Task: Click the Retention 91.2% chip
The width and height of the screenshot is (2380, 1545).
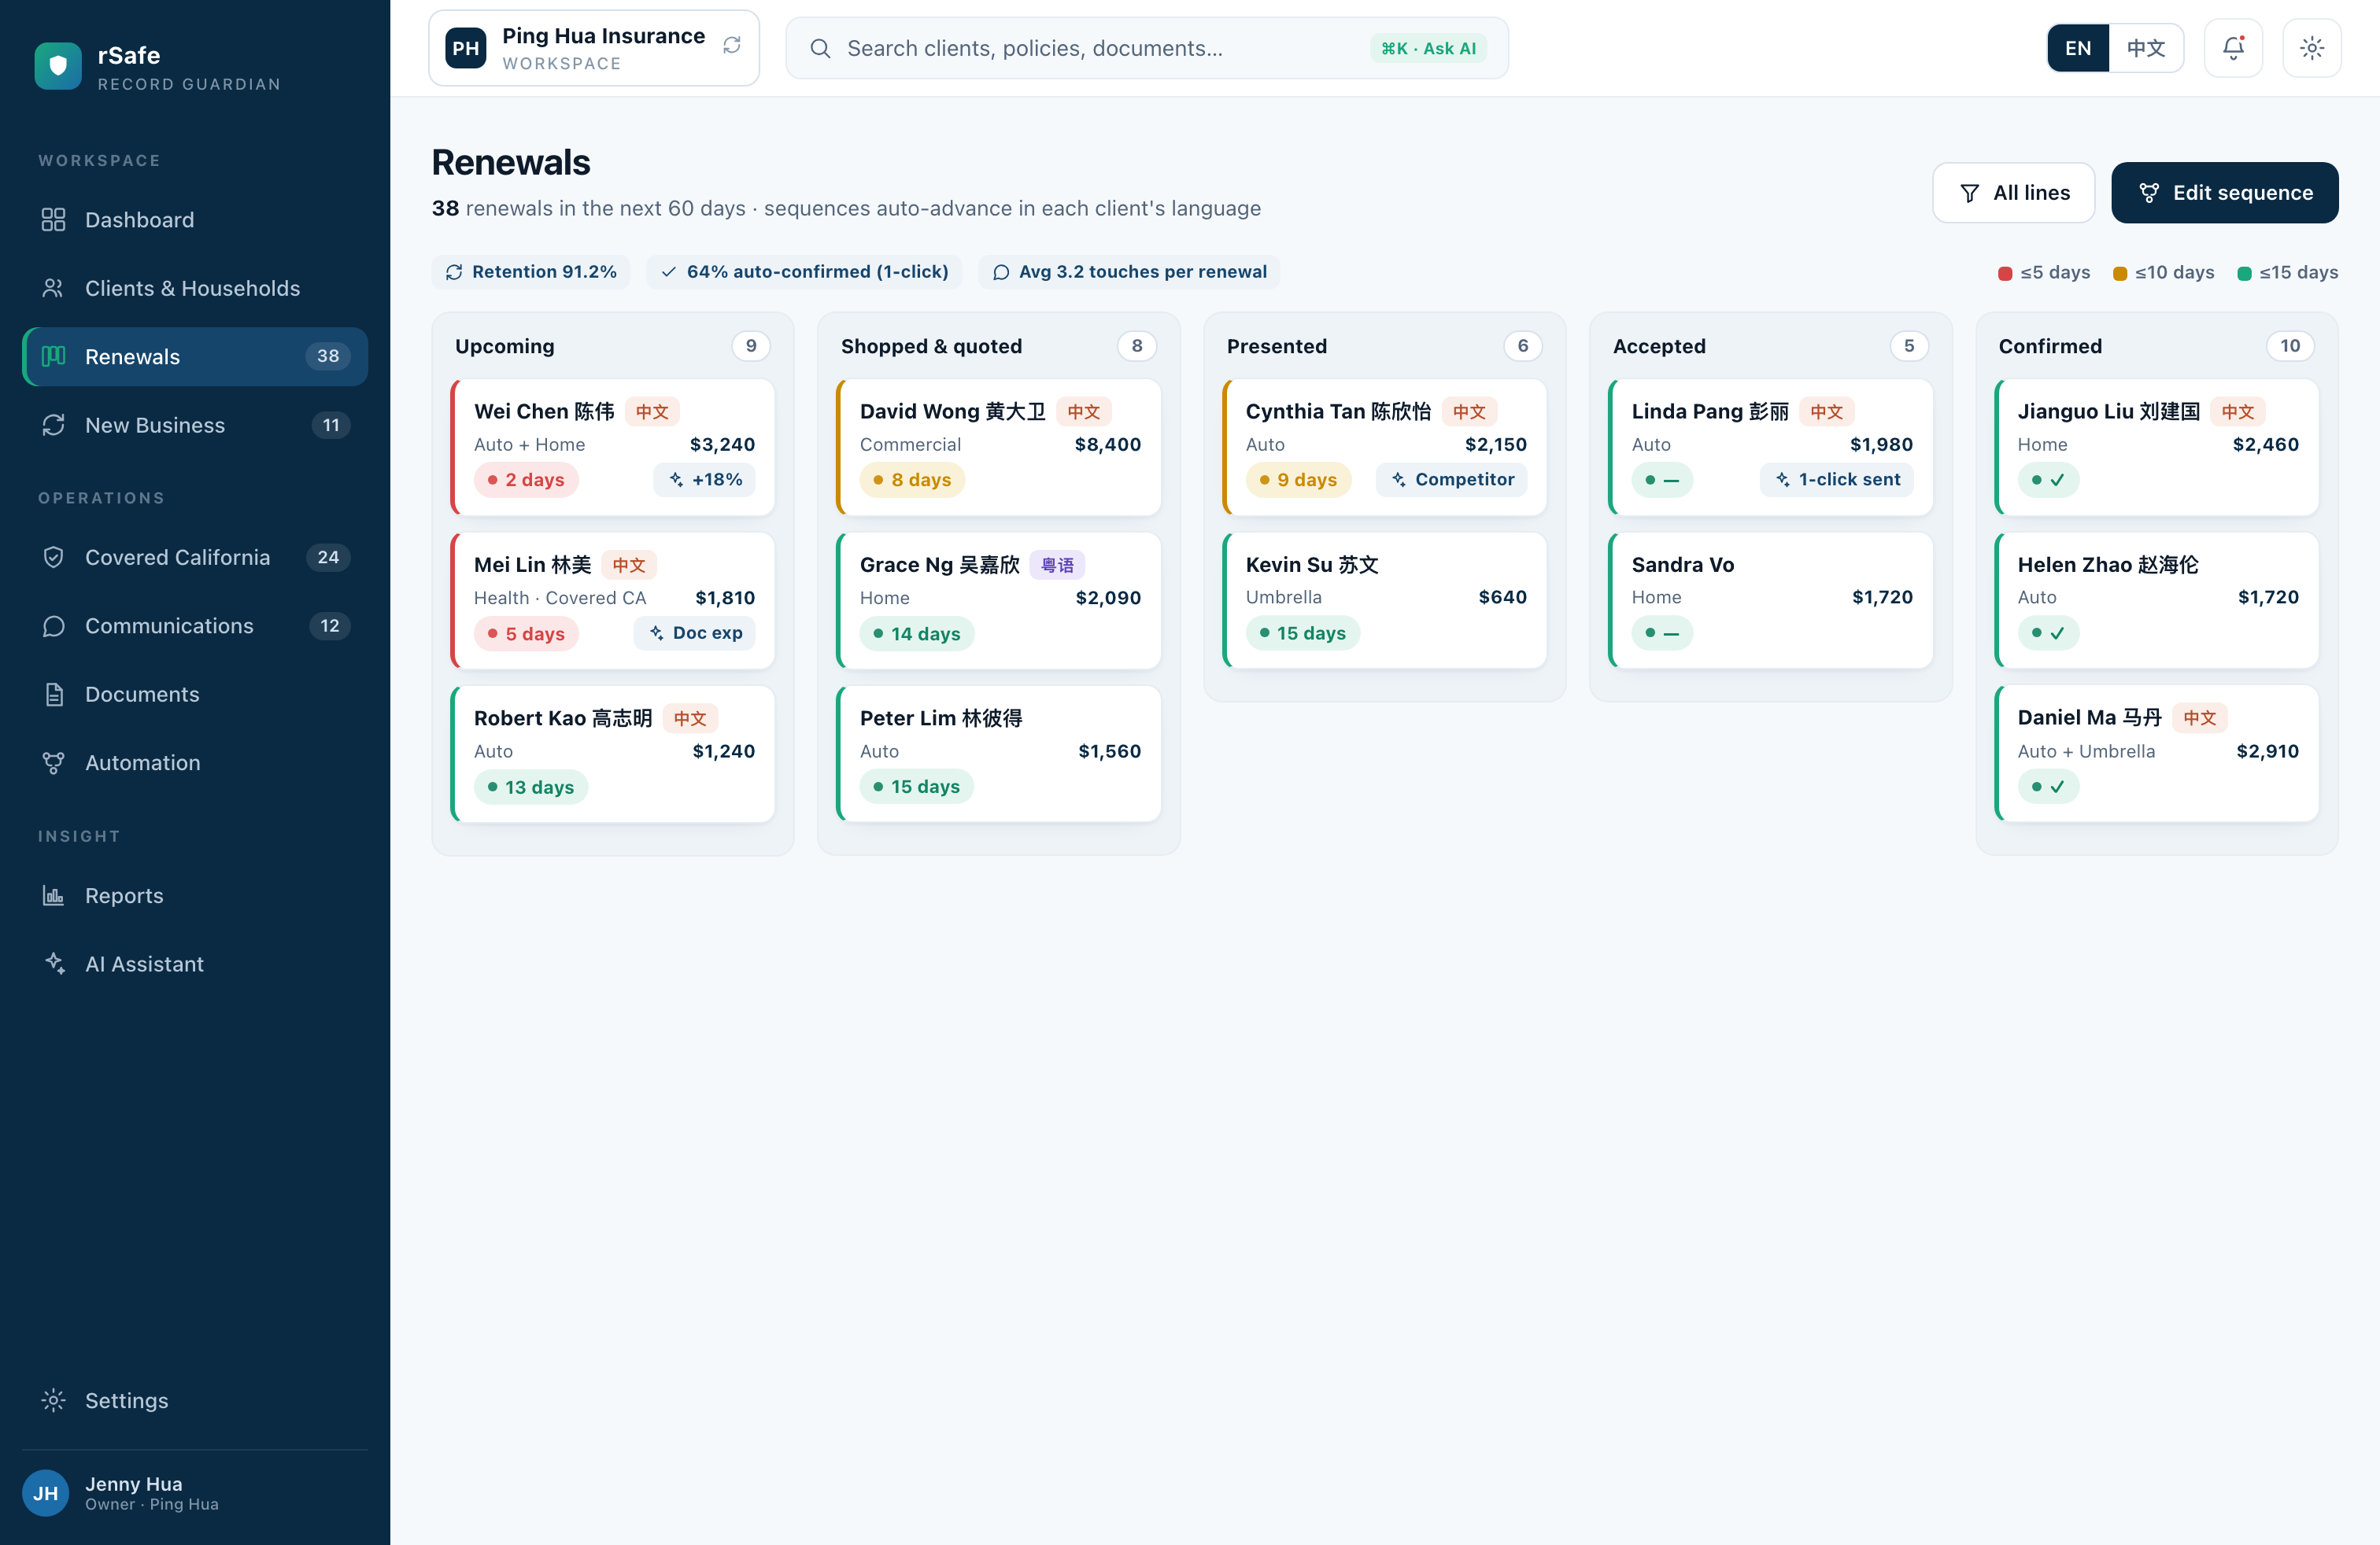Action: tap(531, 272)
